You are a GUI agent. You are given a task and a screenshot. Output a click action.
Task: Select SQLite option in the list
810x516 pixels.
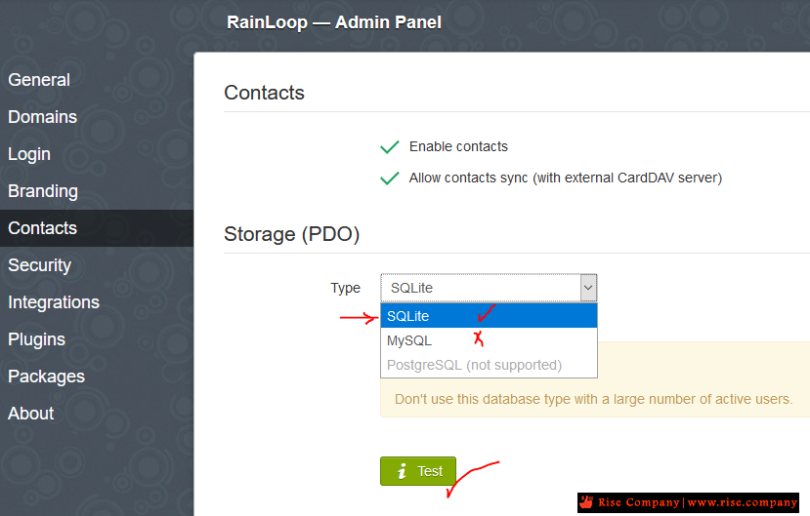[x=489, y=315]
